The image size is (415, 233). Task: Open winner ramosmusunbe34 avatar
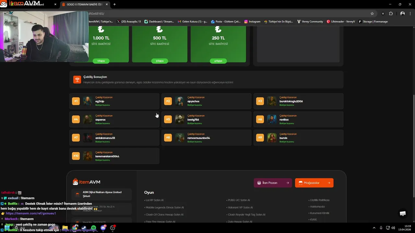180,138
